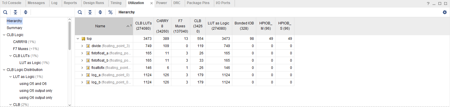Collapse all rows in Hierarchy table
The width and height of the screenshot is (450, 107).
click(90, 12)
